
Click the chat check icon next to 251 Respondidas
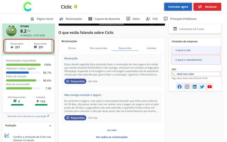35,47
